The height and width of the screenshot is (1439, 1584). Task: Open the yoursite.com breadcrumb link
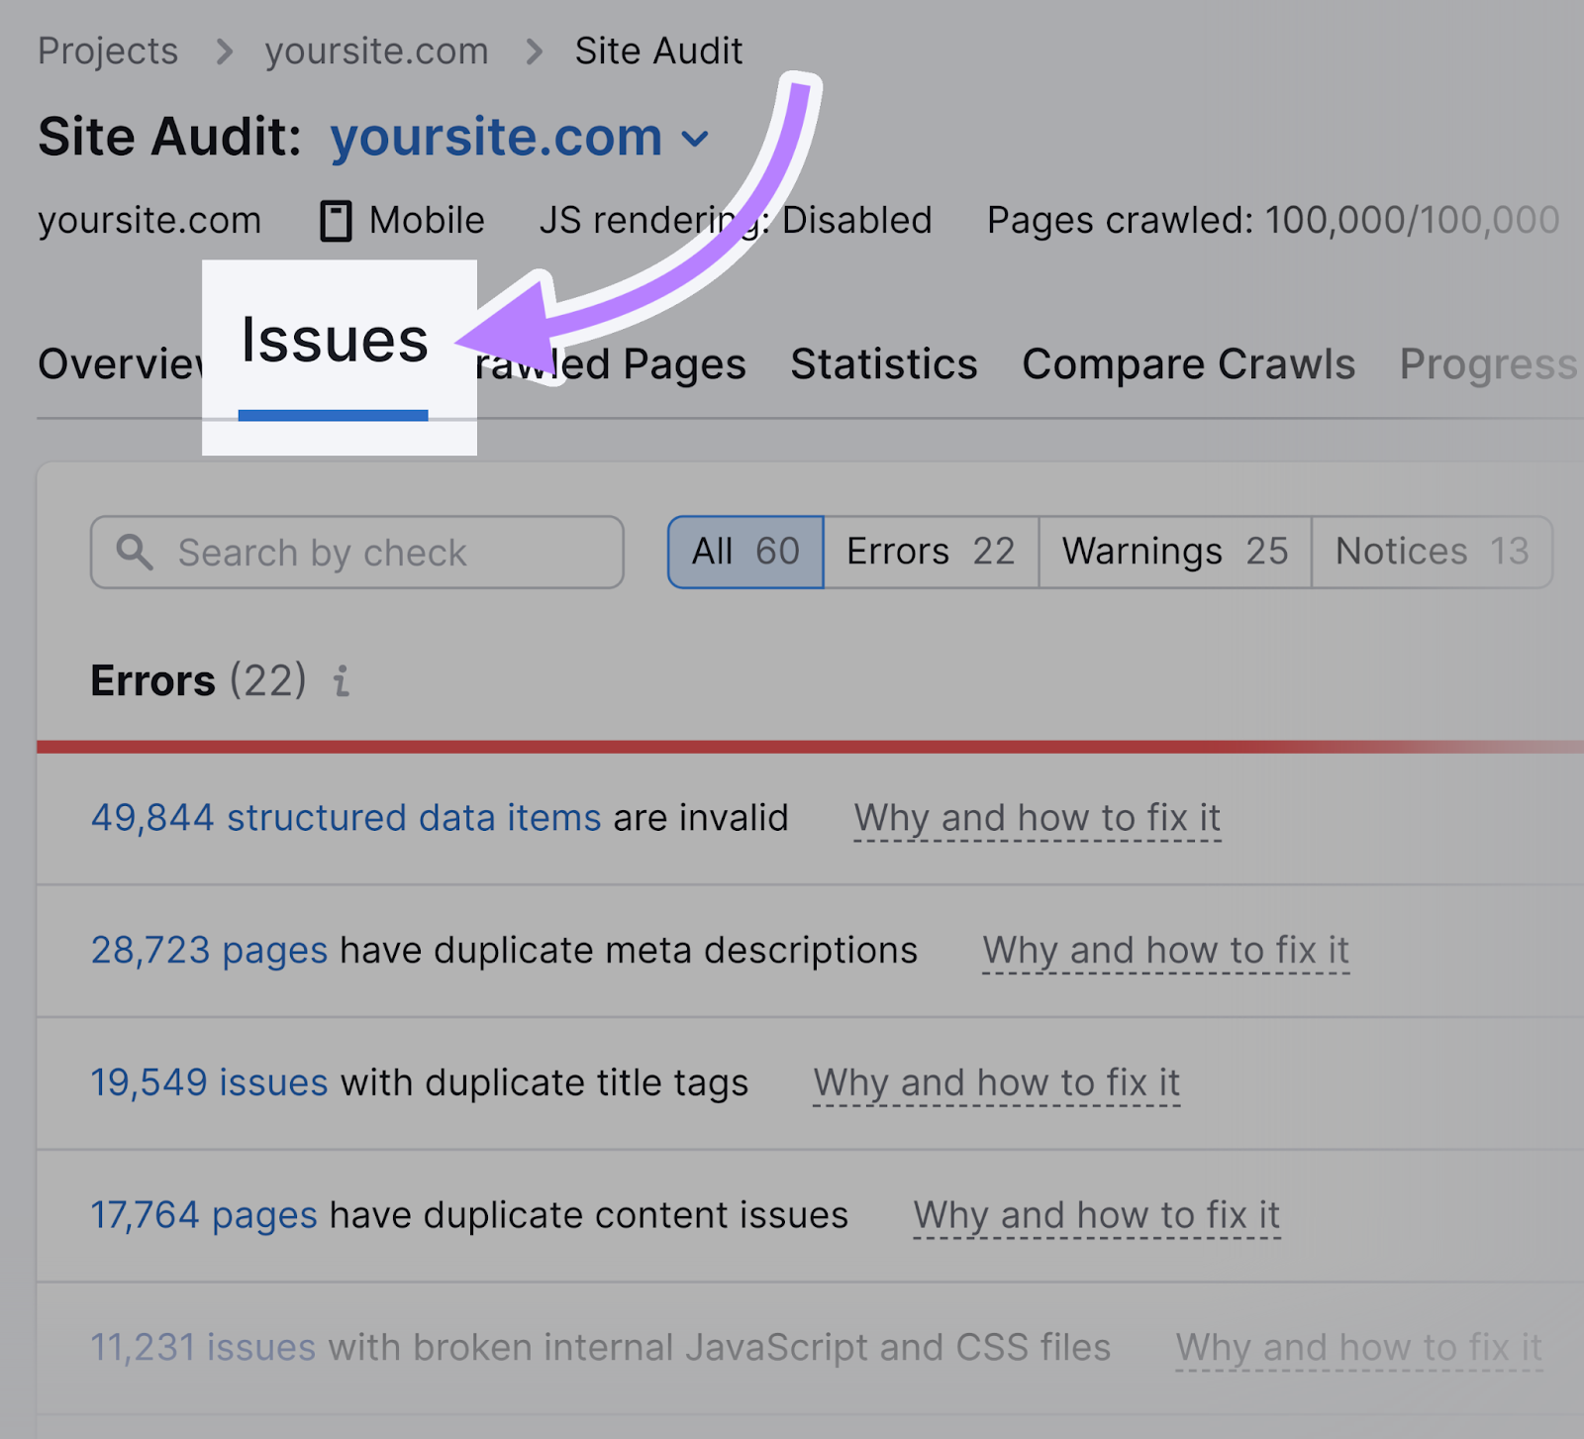(x=376, y=51)
